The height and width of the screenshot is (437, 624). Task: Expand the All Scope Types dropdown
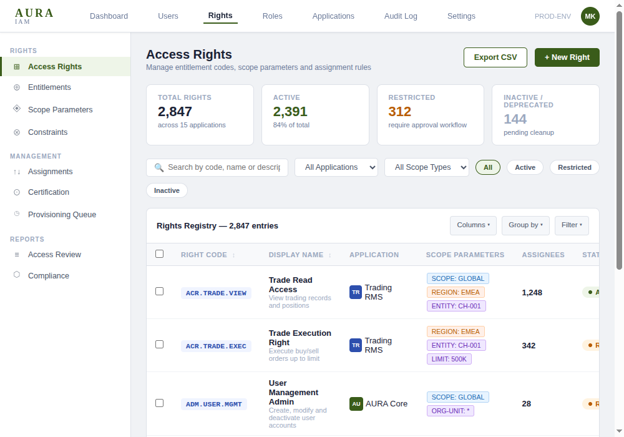(426, 167)
